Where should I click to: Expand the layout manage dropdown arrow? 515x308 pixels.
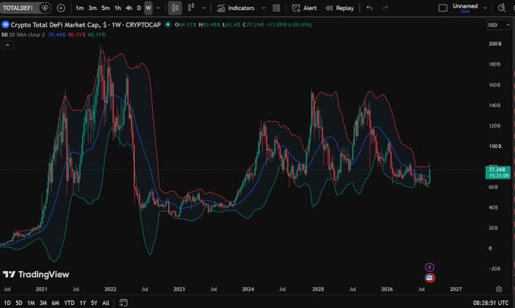pyautogui.click(x=485, y=8)
